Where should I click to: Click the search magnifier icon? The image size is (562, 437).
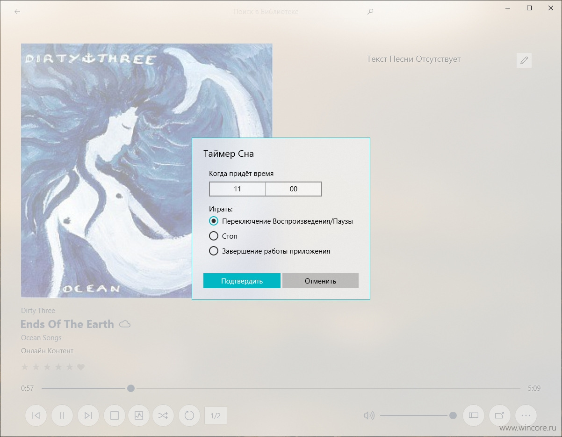click(371, 12)
